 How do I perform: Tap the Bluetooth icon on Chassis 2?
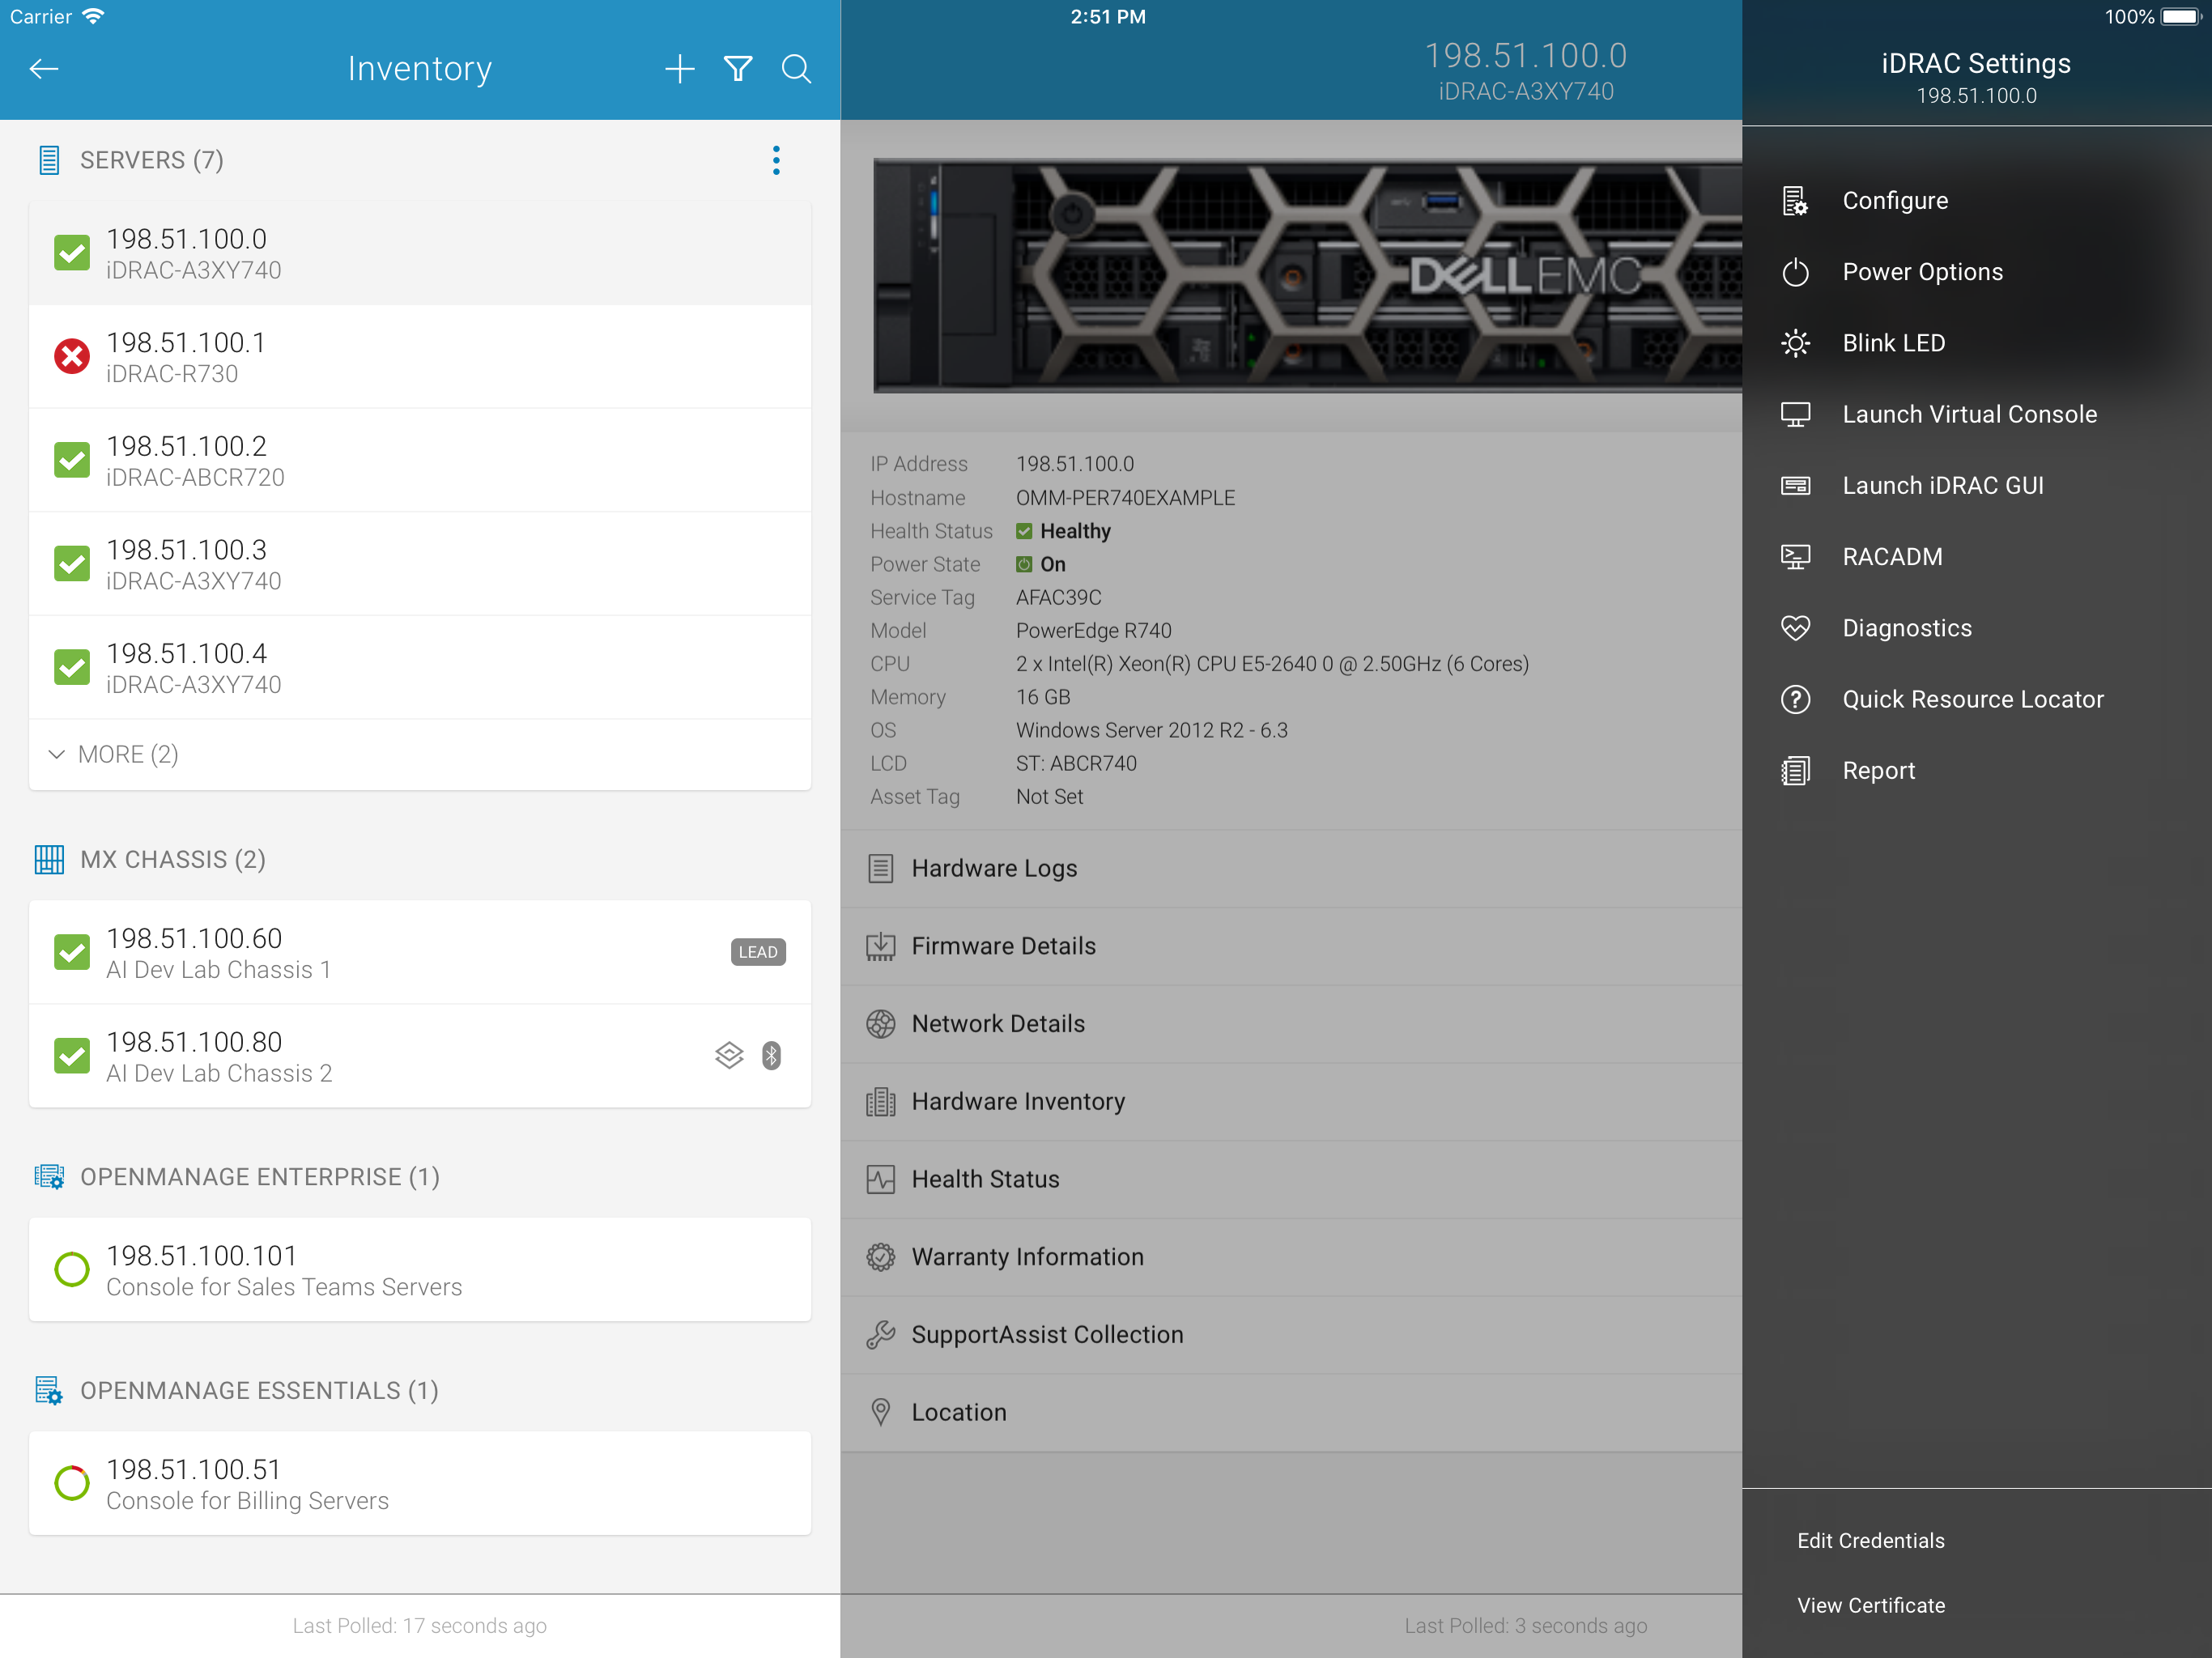(771, 1056)
